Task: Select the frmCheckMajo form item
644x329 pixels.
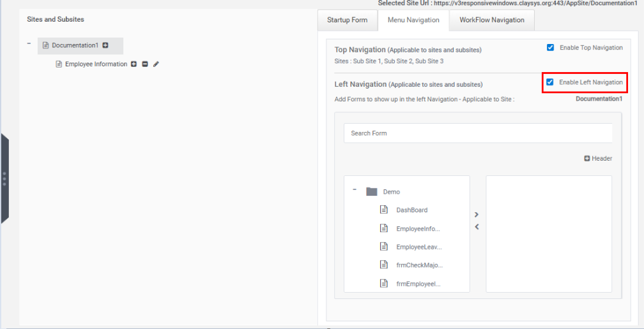Action: pyautogui.click(x=419, y=265)
